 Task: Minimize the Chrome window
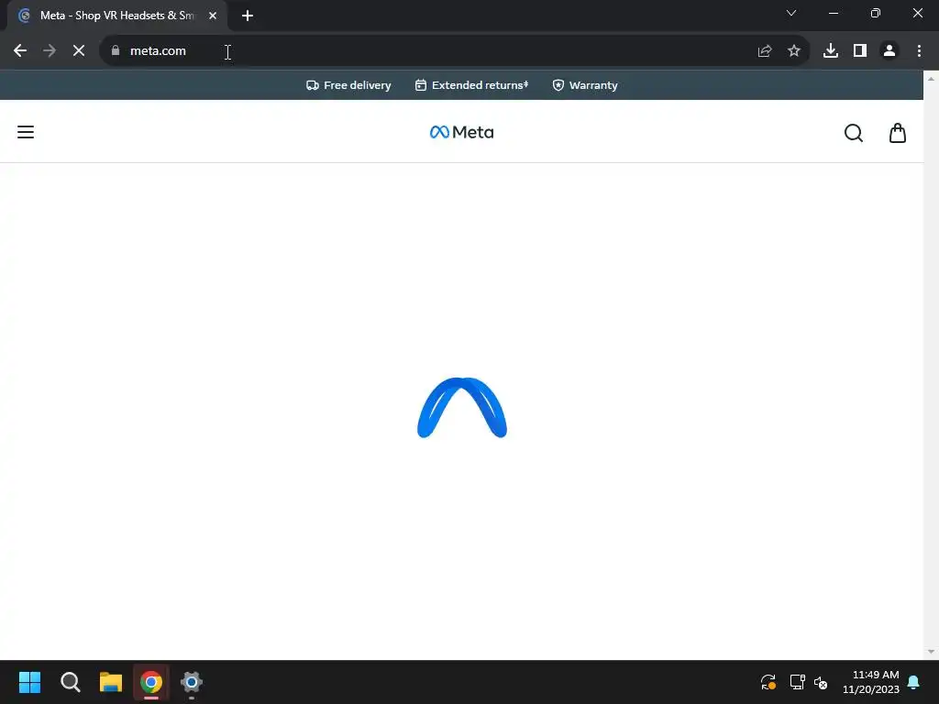click(x=833, y=13)
